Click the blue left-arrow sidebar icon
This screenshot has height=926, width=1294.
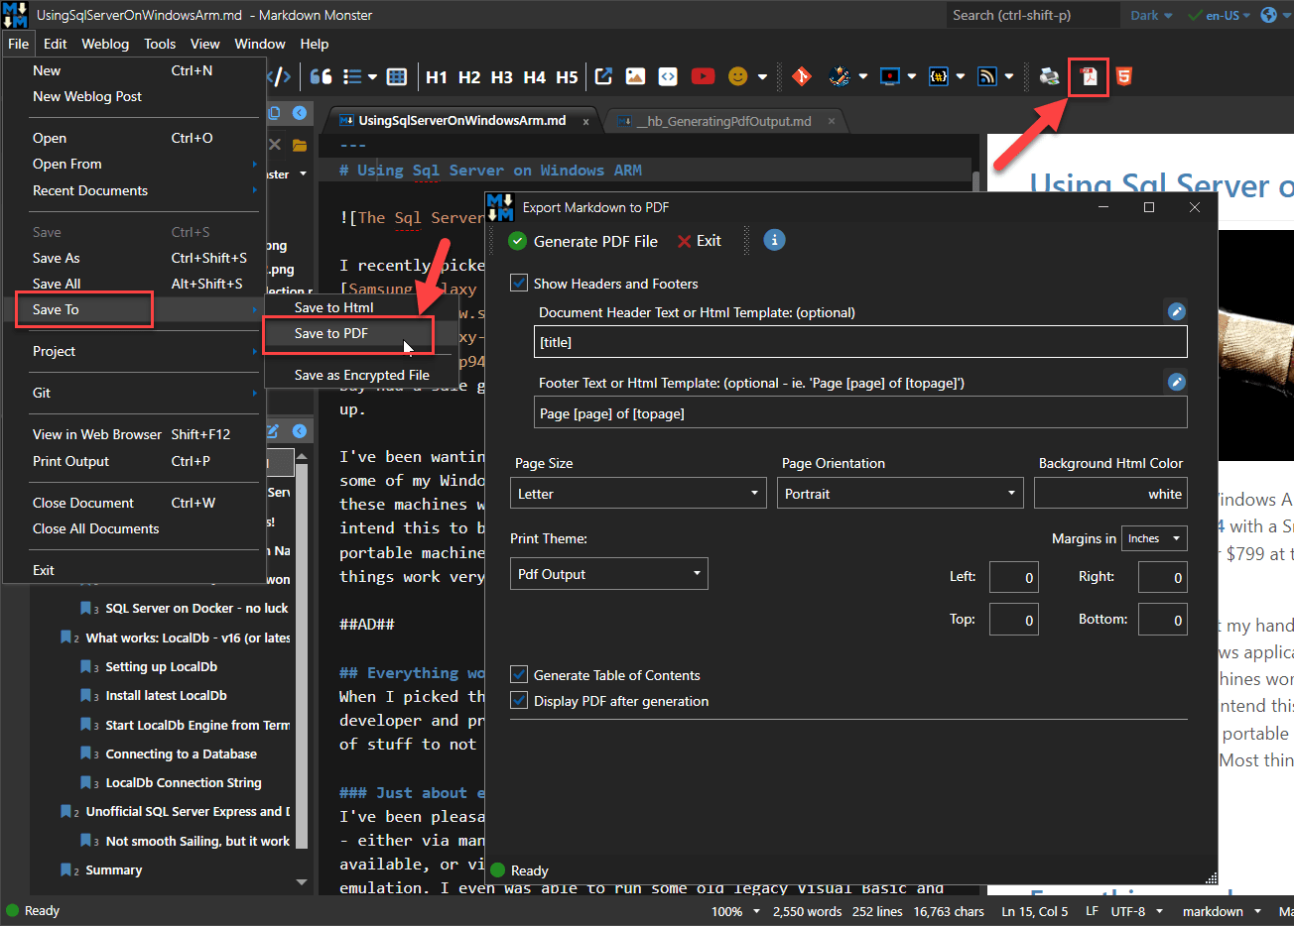coord(299,113)
